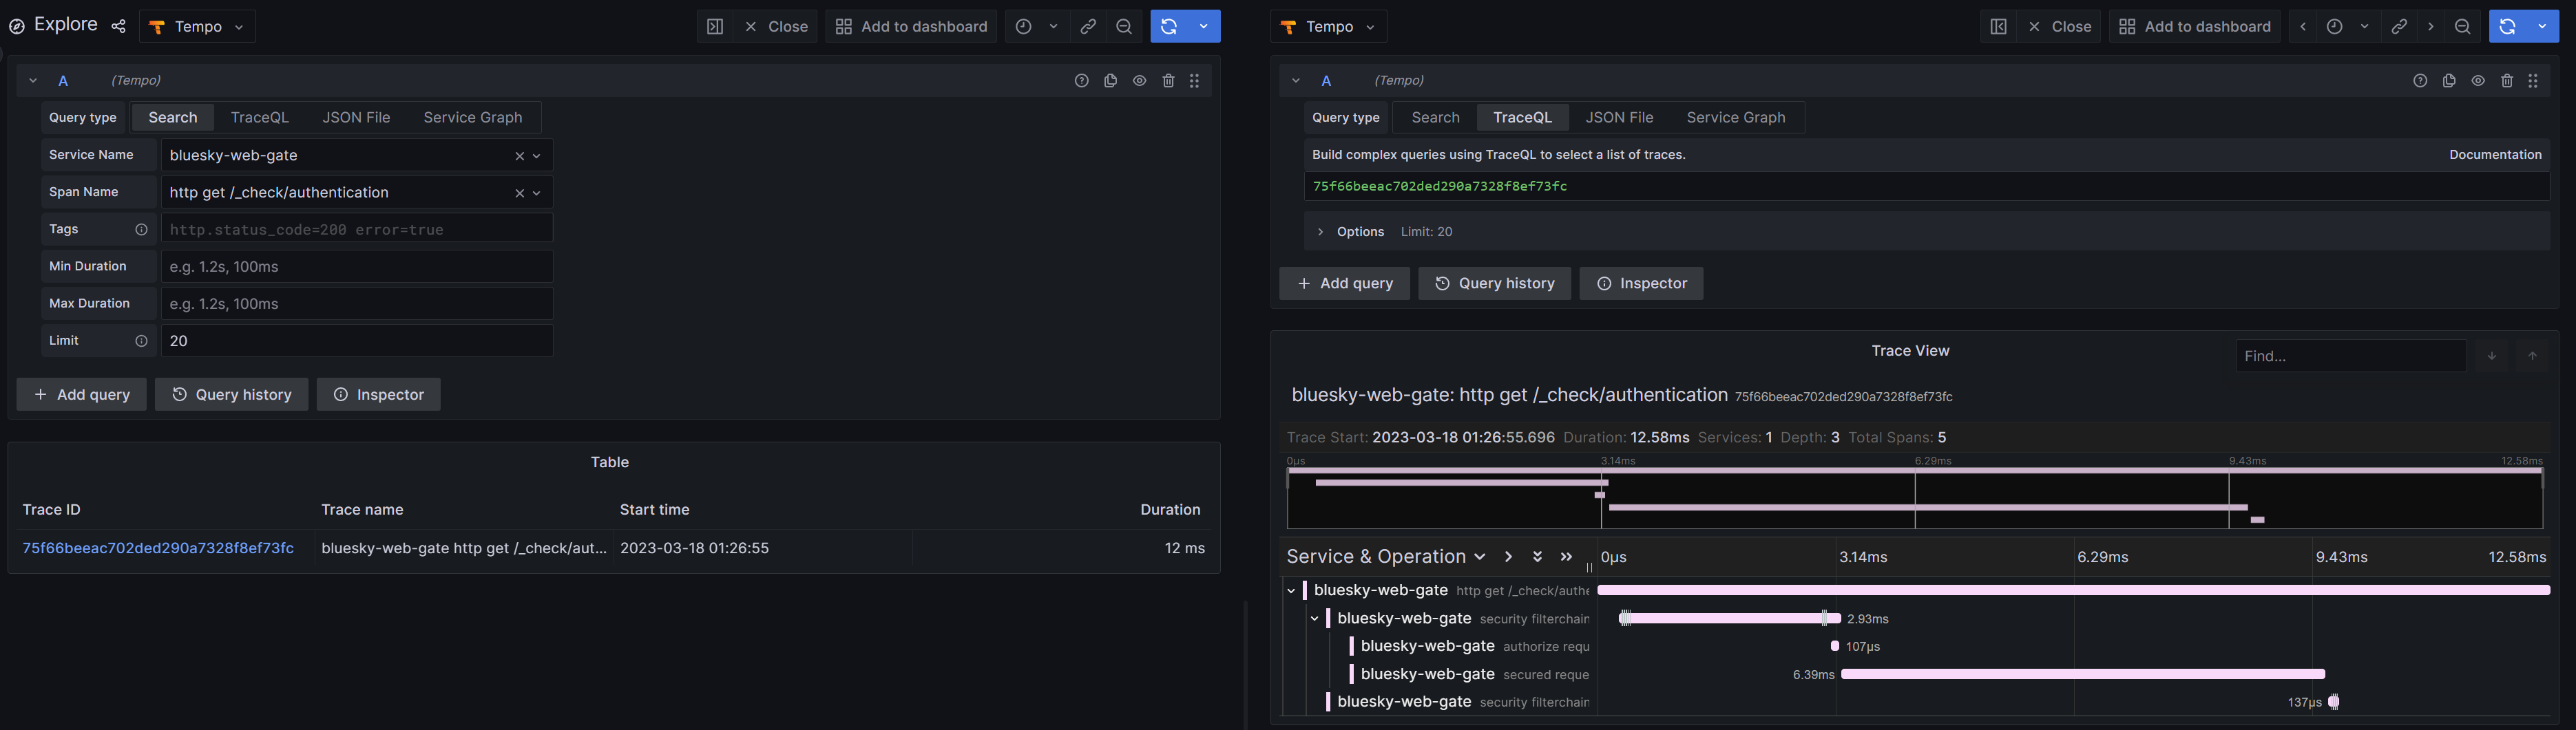Run query with refresh button in right pane
Viewport: 2576px width, 730px height.
2507,27
